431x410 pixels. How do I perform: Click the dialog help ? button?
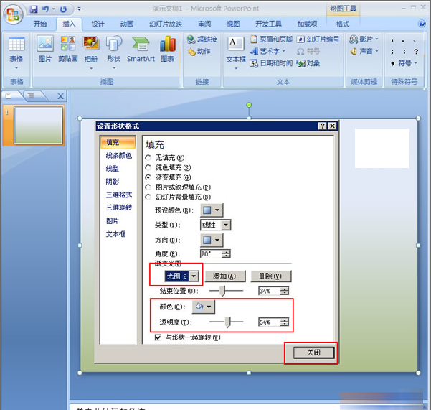(x=322, y=126)
